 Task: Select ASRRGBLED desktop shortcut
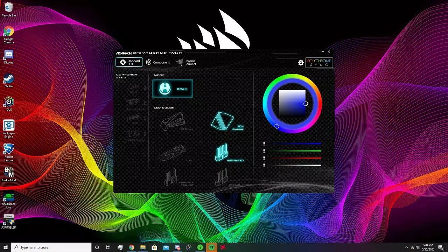click(9, 222)
